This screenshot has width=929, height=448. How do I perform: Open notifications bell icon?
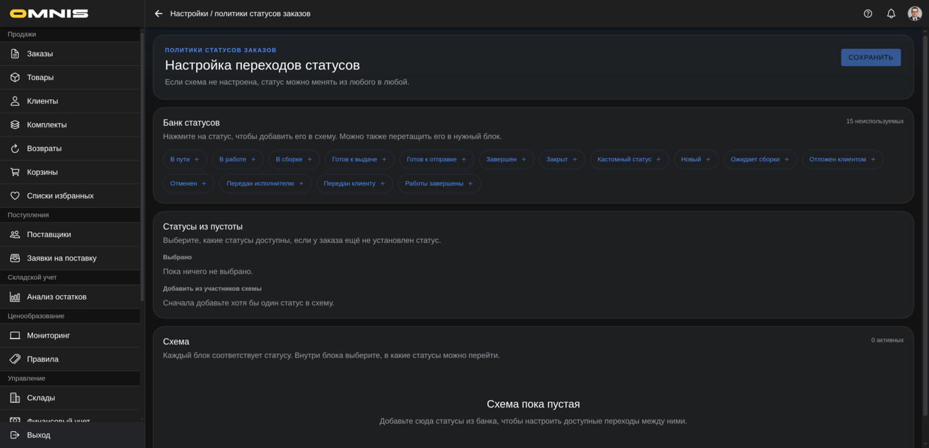tap(891, 14)
